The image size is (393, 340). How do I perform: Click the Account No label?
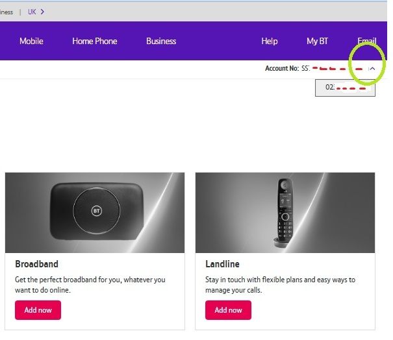coord(281,68)
